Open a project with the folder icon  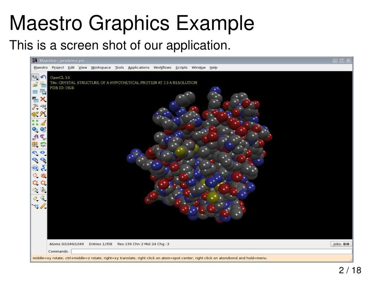point(35,84)
